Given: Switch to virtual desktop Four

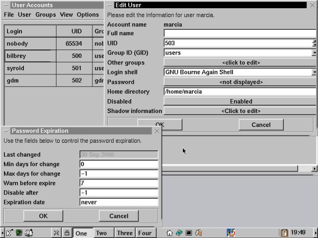Looking at the screenshot, I should click(145, 233).
